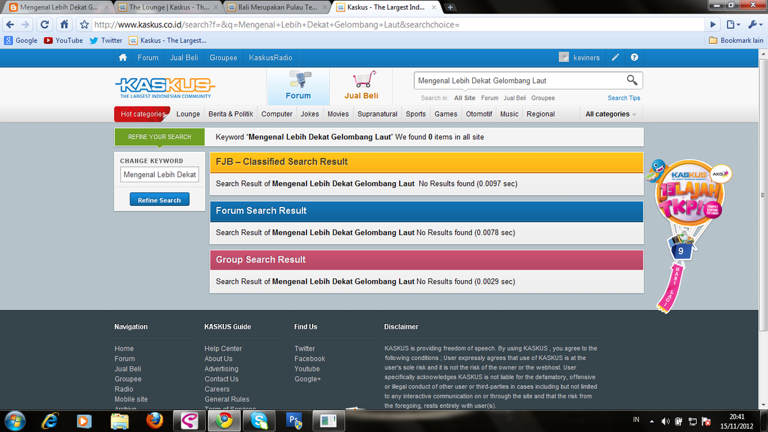
Task: Open Google bookmark in bookmarks bar
Action: tap(21, 40)
